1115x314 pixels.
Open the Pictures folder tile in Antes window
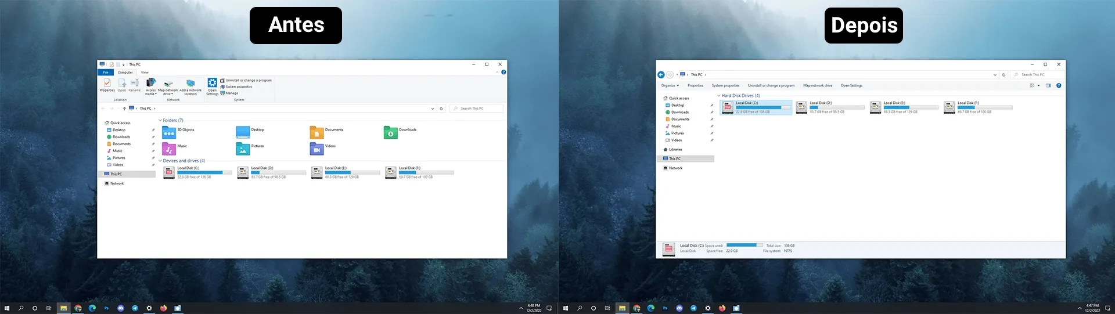[x=250, y=149]
